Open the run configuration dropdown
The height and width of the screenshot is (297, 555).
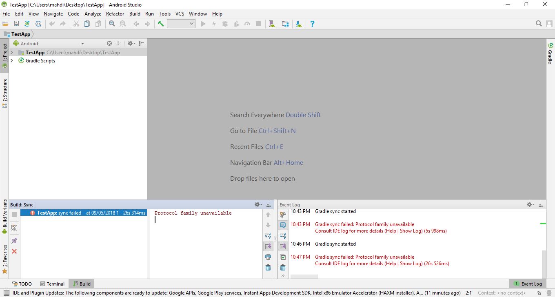tap(181, 24)
